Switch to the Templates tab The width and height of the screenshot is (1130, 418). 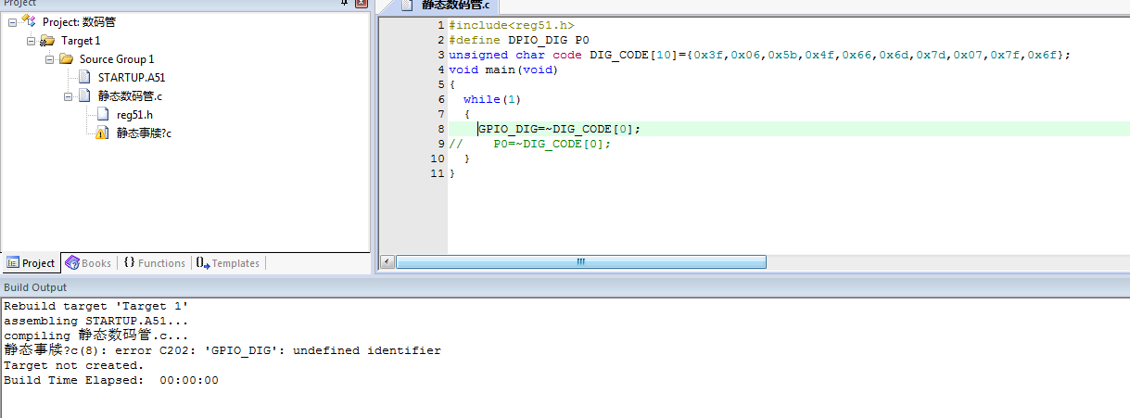click(227, 263)
